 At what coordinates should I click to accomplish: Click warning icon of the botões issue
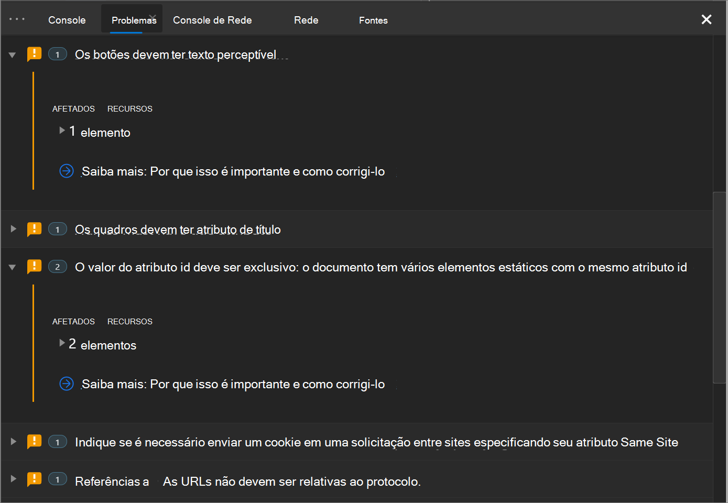[x=34, y=54]
